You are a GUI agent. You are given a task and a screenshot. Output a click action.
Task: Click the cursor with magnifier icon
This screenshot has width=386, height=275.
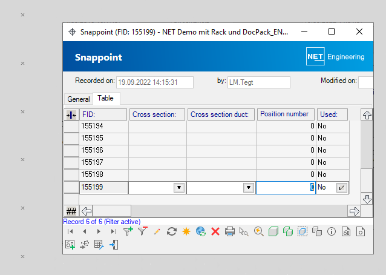point(244,231)
